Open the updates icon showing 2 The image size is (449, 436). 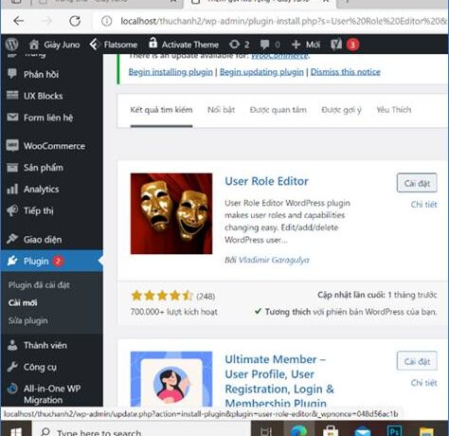[239, 45]
